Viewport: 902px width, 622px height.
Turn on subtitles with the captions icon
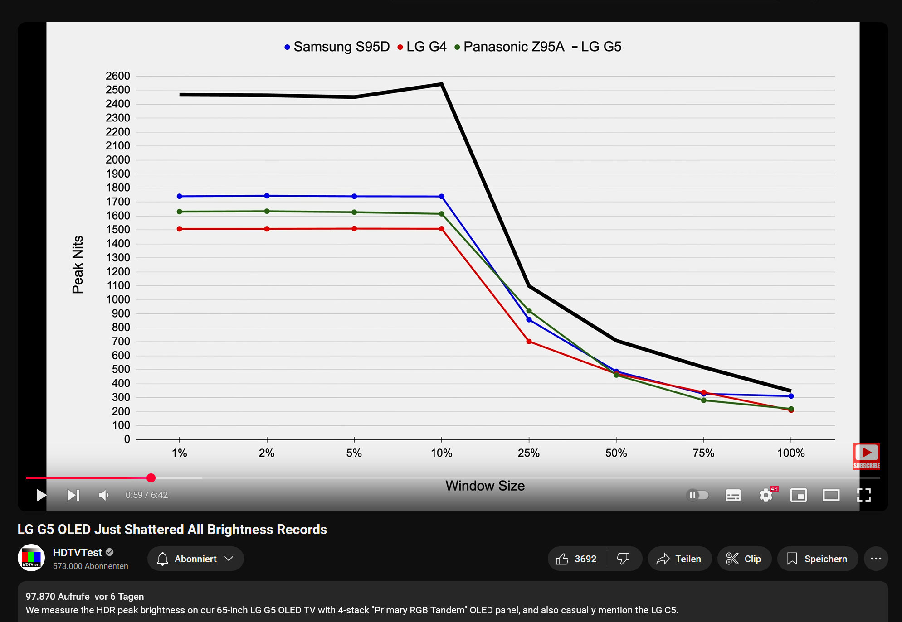733,495
